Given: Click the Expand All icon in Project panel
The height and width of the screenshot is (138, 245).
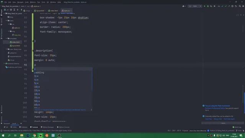Looking at the screenshot, I should tap(14, 10).
